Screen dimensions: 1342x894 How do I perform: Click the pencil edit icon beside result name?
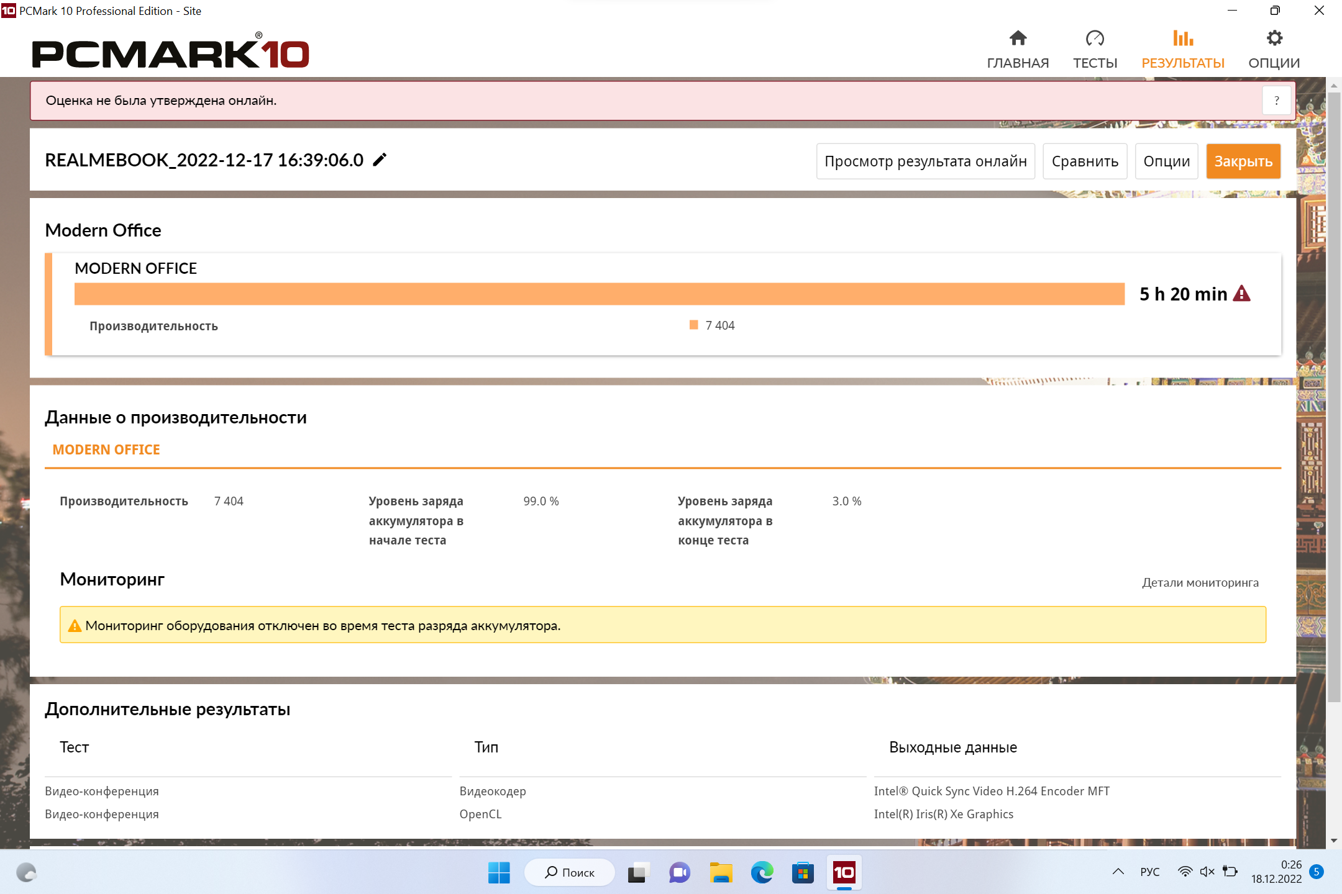click(x=380, y=160)
